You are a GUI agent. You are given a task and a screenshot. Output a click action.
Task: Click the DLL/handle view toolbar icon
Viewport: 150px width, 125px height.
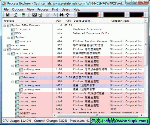40,15
